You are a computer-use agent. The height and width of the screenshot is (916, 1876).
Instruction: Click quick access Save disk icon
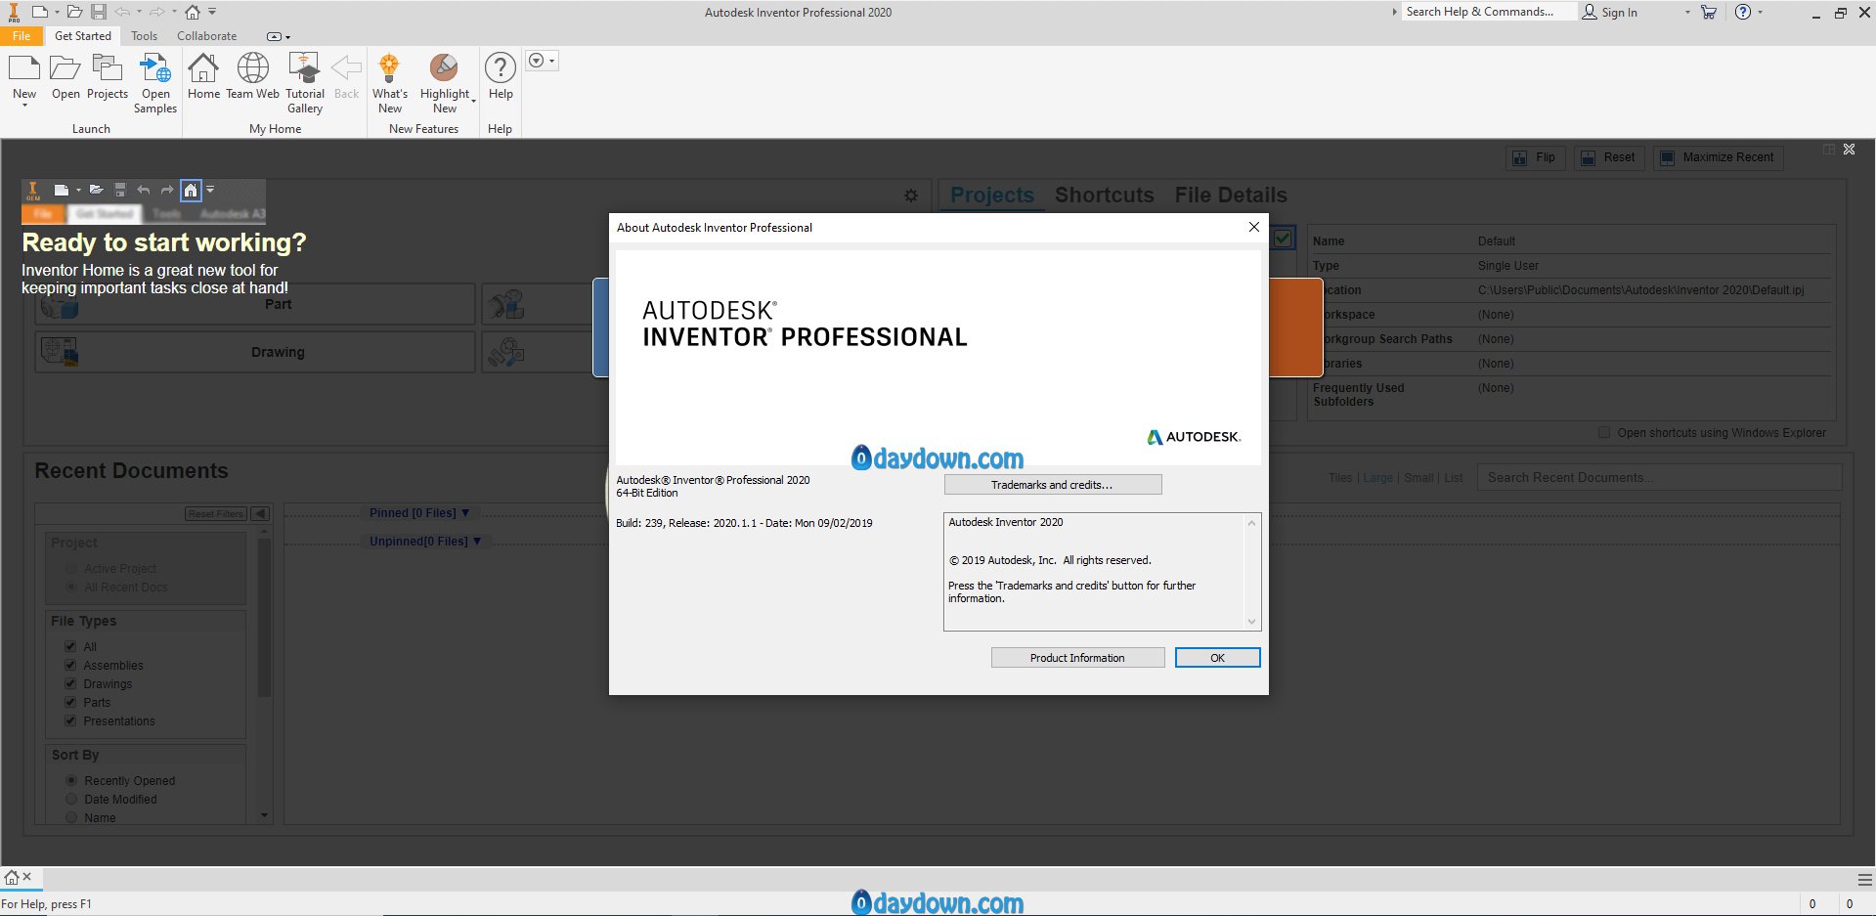click(99, 12)
